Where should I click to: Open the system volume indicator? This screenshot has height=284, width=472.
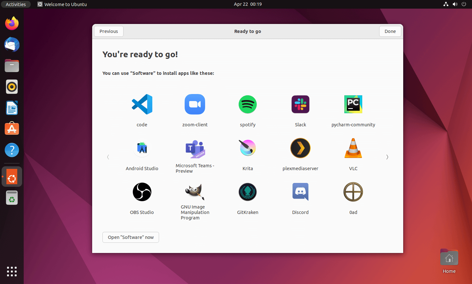tap(455, 4)
